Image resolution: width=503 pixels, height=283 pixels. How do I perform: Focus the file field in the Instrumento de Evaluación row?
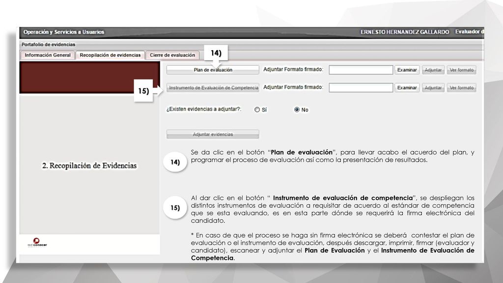pos(361,87)
